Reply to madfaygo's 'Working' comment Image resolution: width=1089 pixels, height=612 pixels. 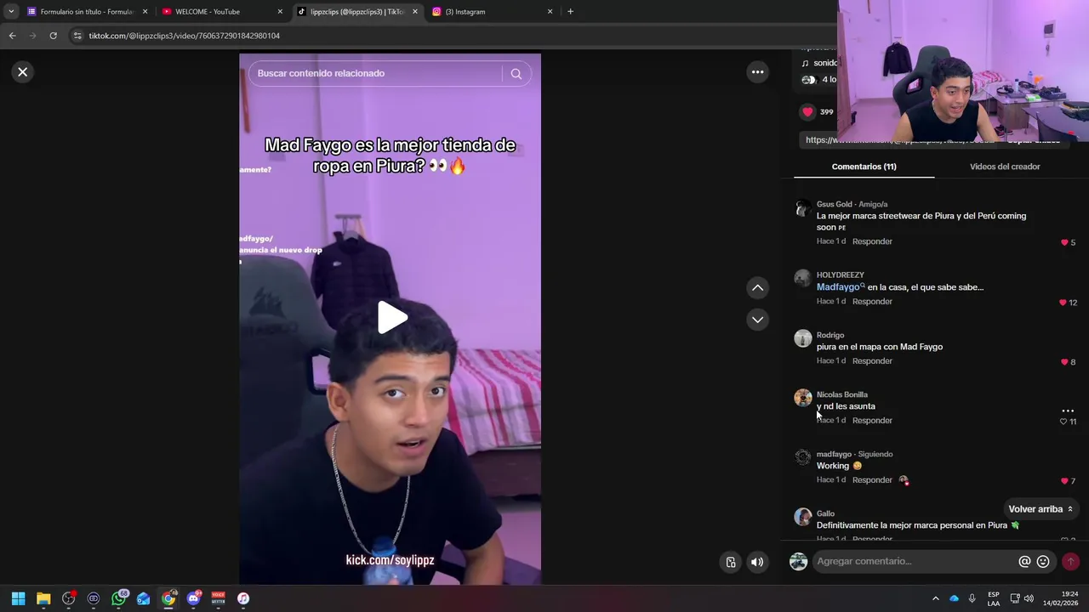pos(872,480)
